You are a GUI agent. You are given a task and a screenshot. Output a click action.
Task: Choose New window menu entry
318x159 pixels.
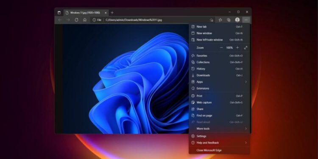(x=219, y=33)
